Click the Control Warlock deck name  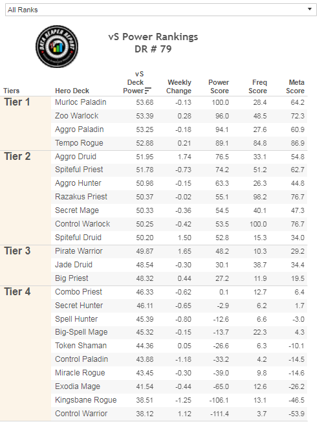tap(82, 224)
